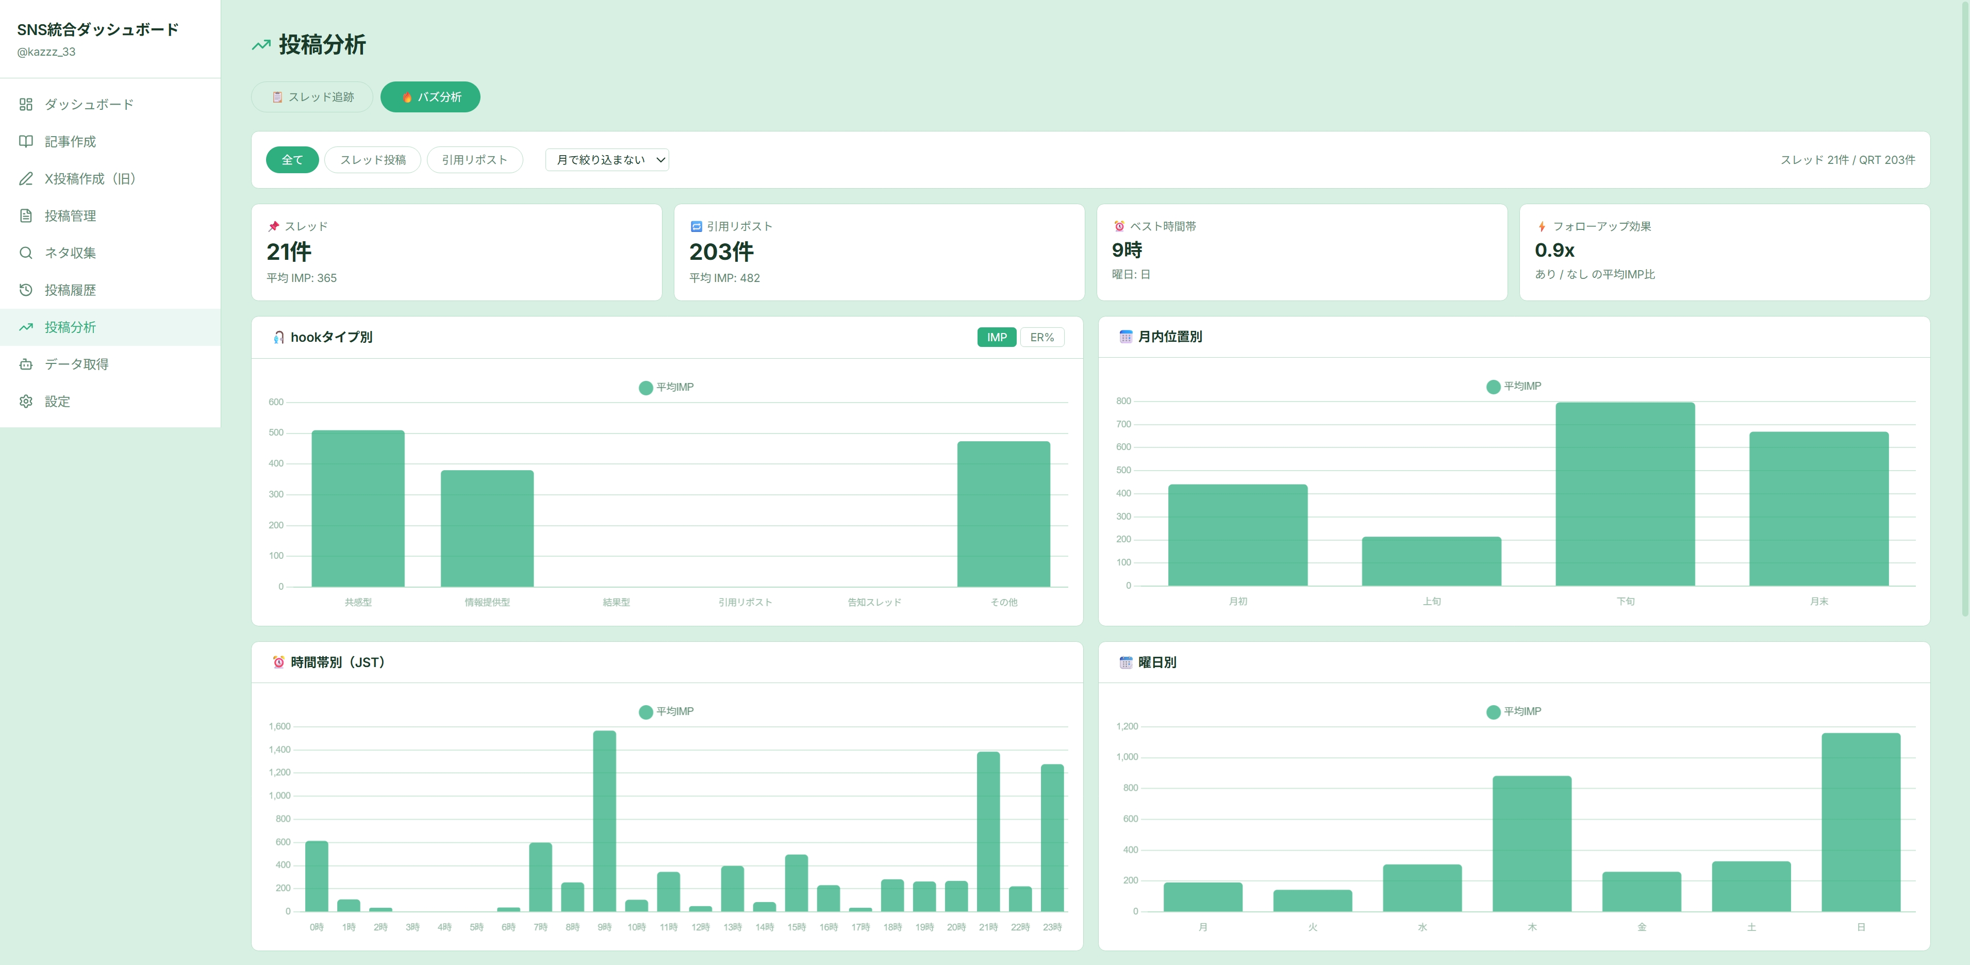Click the データ取得 robot icon

click(26, 364)
